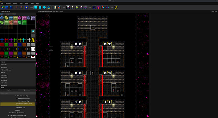218x118 pixels.
Task: Click the 09 cell sign on map
Action: 107,73
